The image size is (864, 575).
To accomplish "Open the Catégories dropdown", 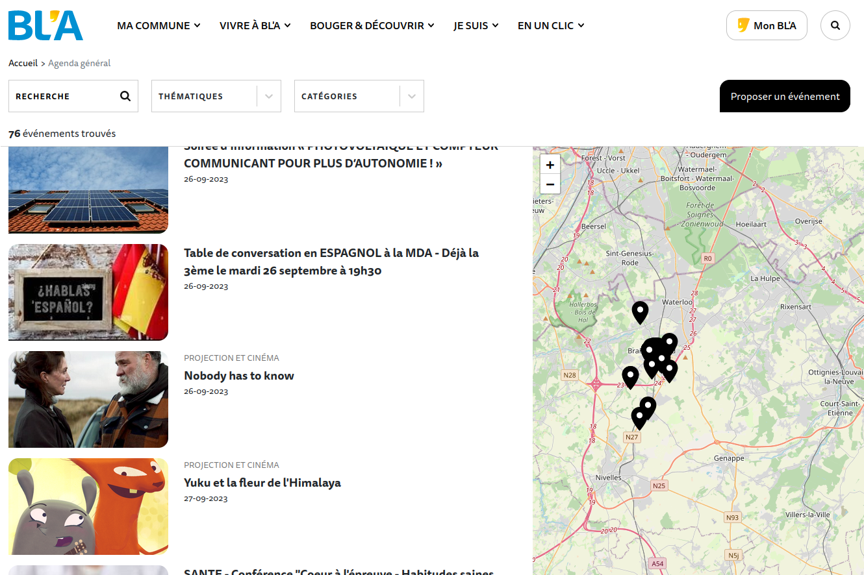I will [x=359, y=96].
